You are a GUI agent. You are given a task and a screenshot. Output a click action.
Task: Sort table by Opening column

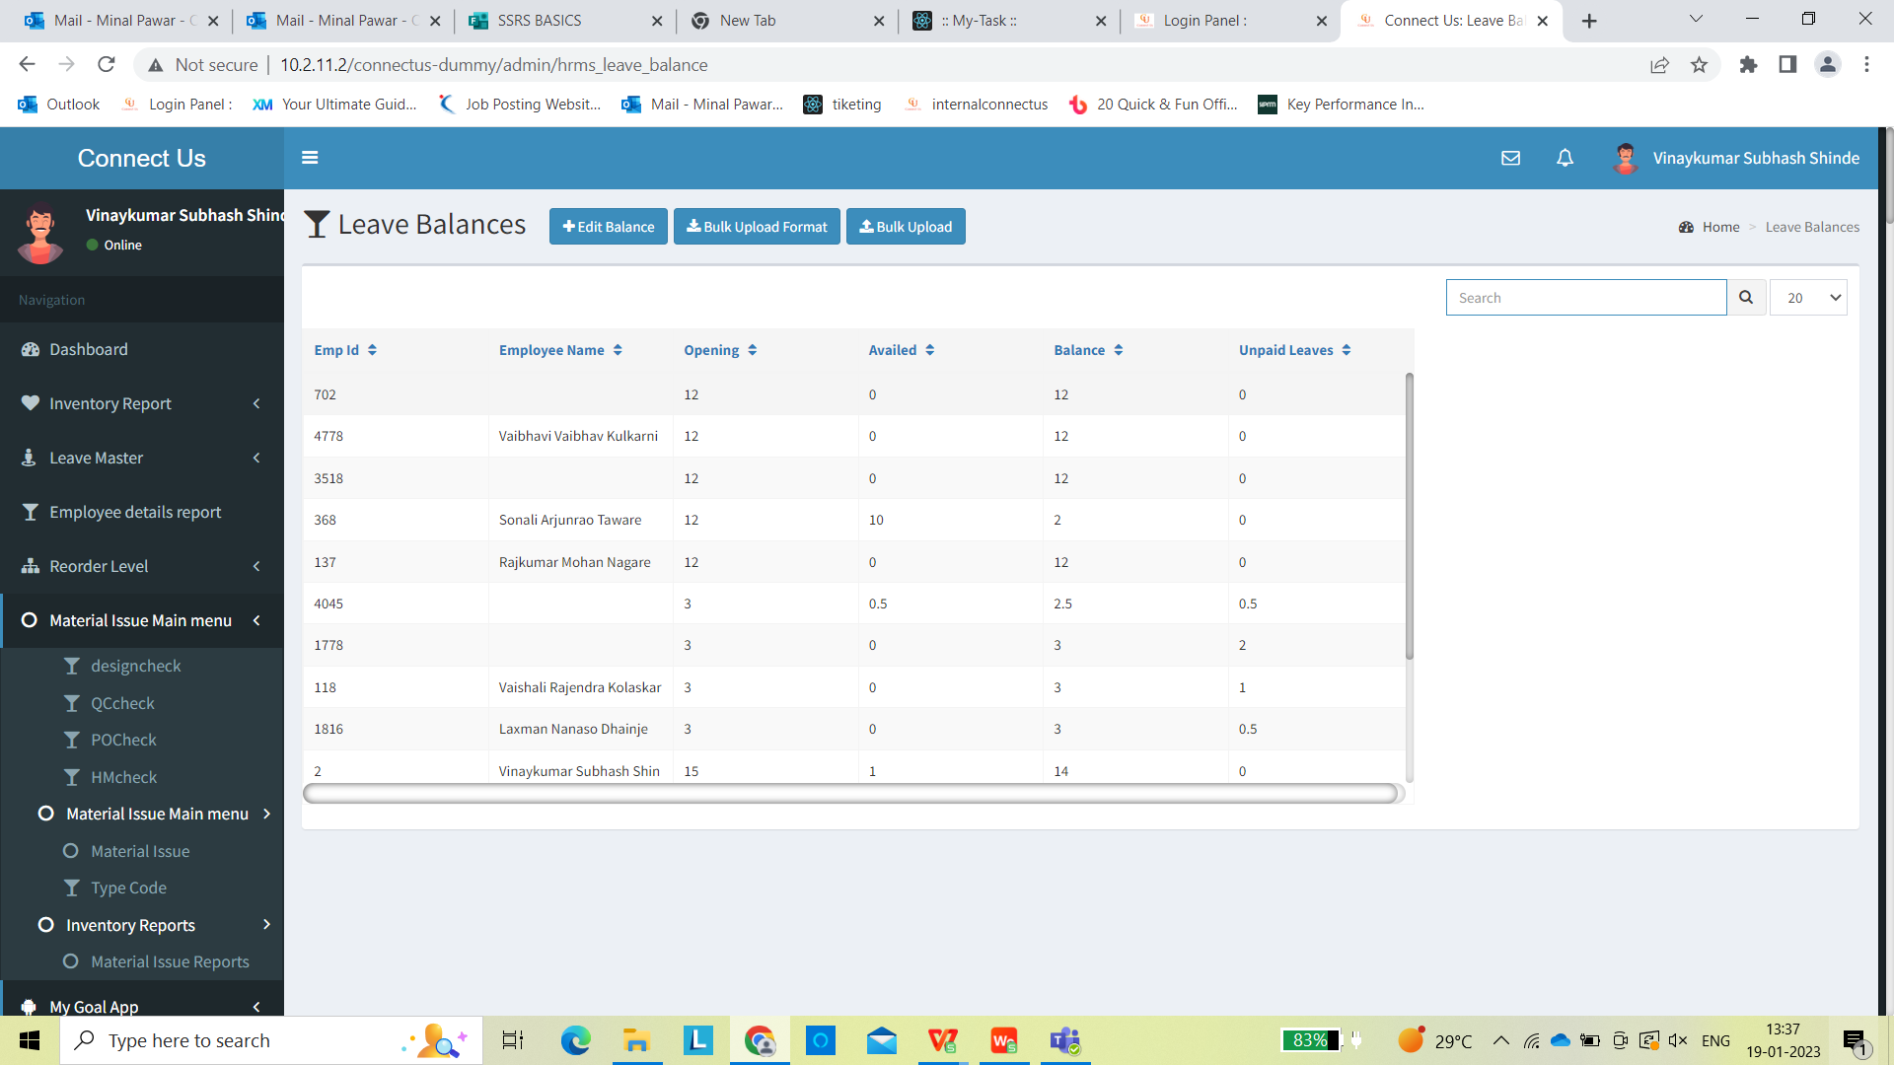click(x=720, y=350)
